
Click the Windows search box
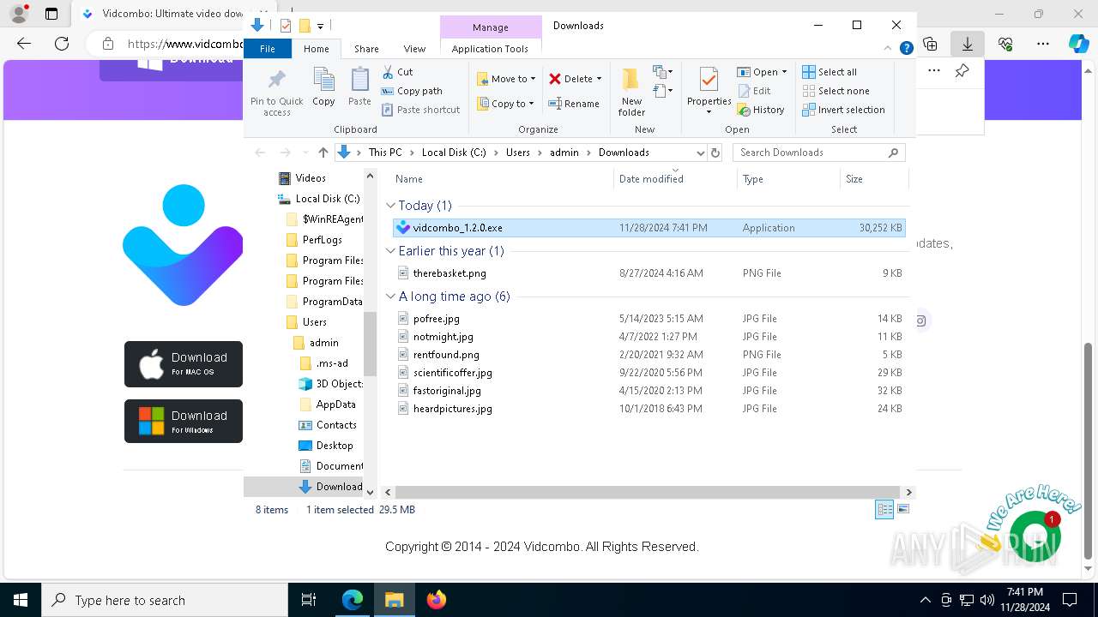click(x=165, y=600)
